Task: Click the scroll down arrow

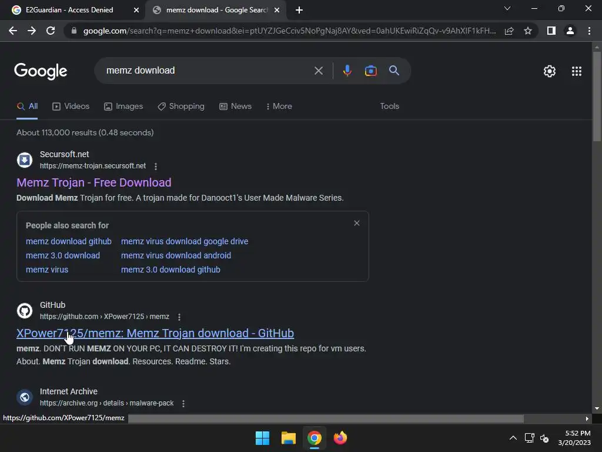Action: tap(597, 408)
